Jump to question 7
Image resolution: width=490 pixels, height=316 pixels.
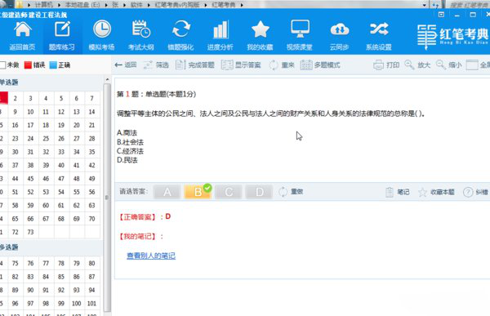tap(91, 98)
